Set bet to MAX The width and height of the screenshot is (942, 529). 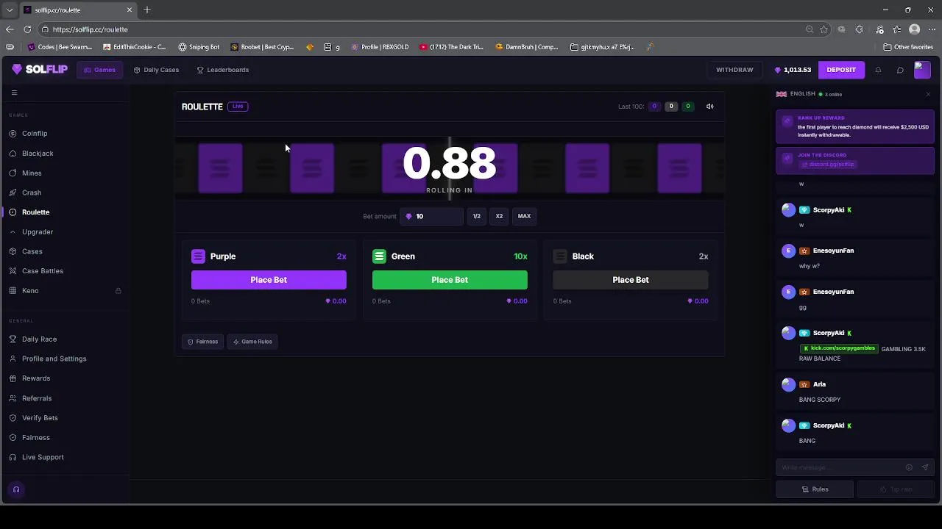point(524,216)
